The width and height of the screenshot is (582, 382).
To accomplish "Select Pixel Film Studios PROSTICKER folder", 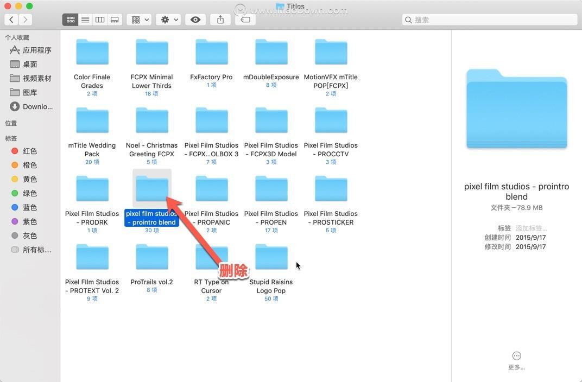I will 331,189.
